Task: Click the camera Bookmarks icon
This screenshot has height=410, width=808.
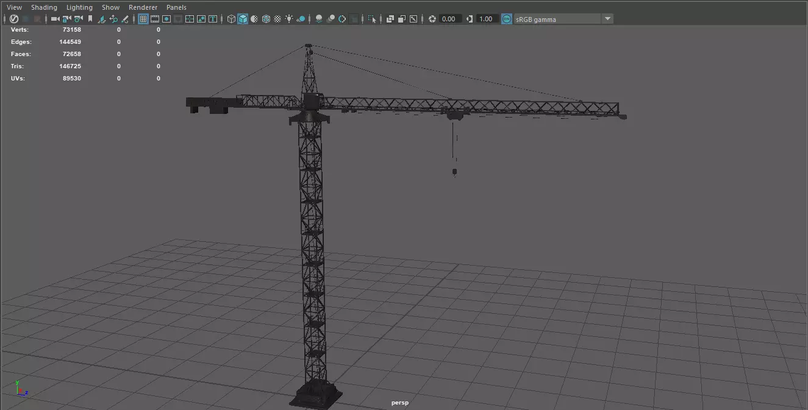Action: pyautogui.click(x=90, y=19)
